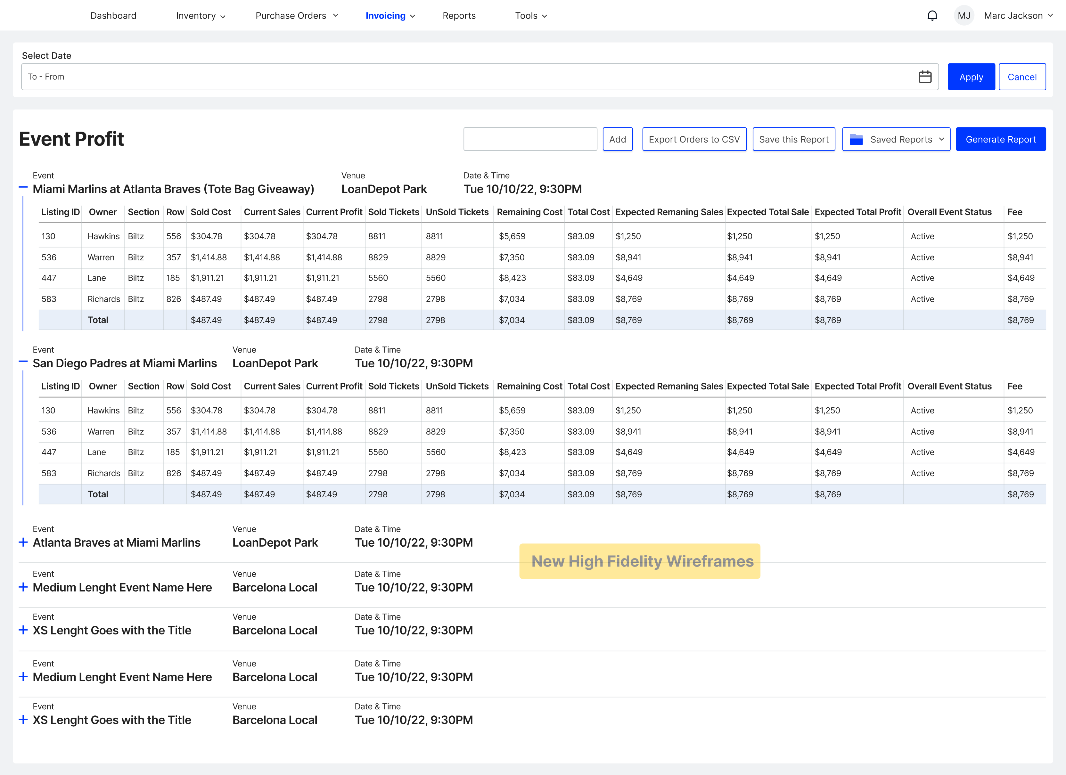Collapse the Miami Marlins at Atlanta Braves event

tap(23, 188)
